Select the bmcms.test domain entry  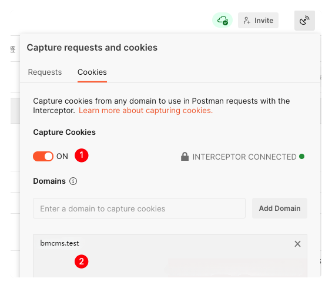[x=59, y=243]
